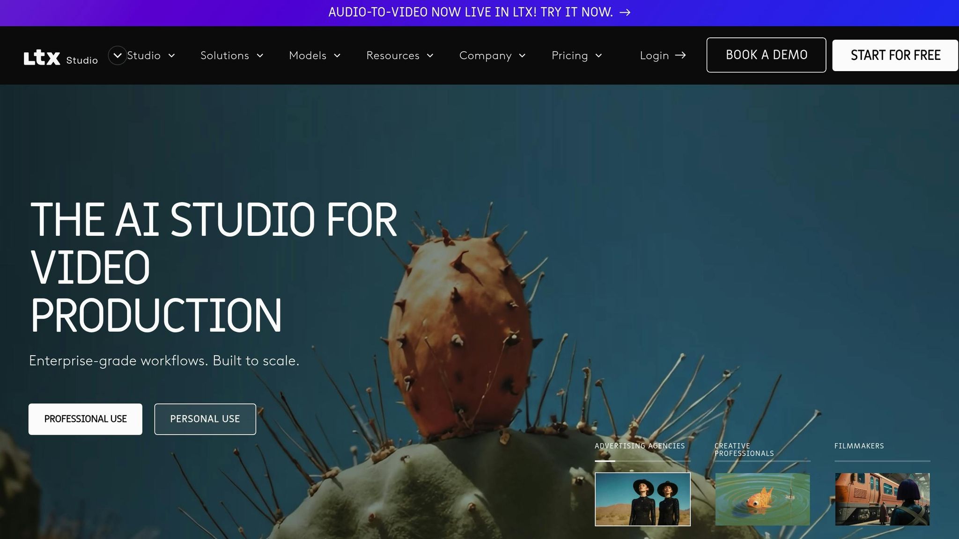
Task: Open the Studio navigation menu
Action: point(143,56)
